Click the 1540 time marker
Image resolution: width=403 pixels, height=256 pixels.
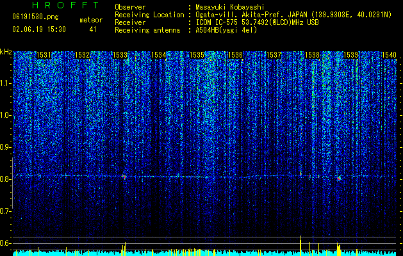pos(389,55)
